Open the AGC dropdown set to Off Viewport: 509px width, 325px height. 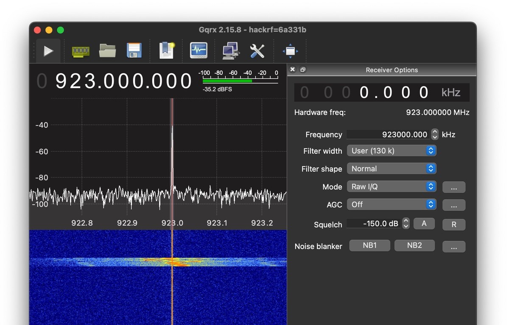[x=392, y=204]
